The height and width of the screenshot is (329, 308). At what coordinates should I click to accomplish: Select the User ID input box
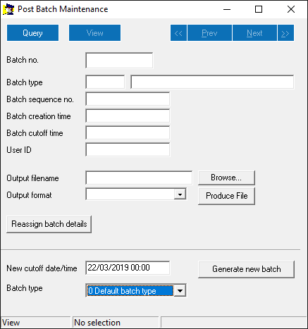128,149
